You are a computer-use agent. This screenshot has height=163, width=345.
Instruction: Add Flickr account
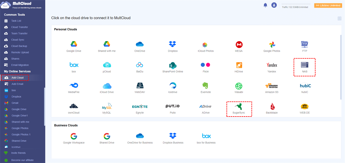click(205, 65)
